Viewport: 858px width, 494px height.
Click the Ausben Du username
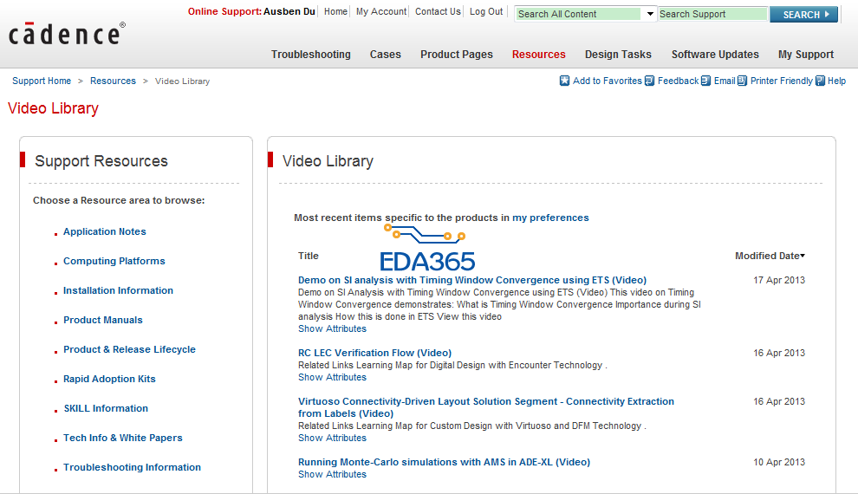click(x=289, y=11)
